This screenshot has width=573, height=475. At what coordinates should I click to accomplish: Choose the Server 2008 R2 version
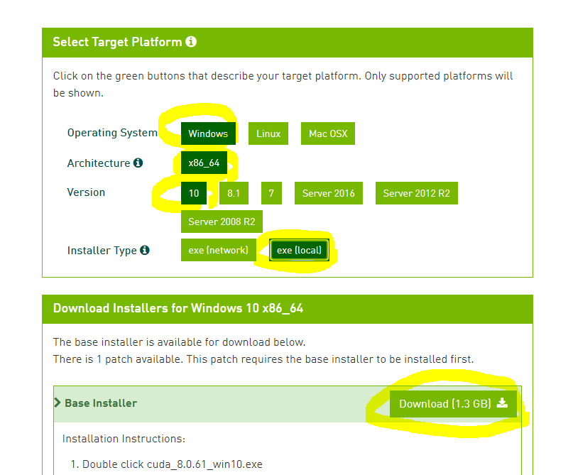coord(222,222)
